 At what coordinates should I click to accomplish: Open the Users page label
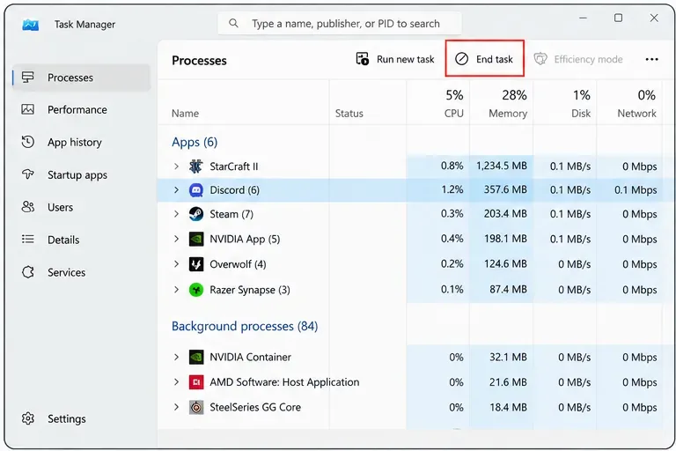61,207
